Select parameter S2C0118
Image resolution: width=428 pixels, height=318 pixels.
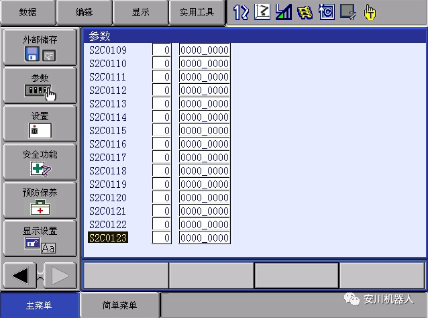tap(108, 170)
